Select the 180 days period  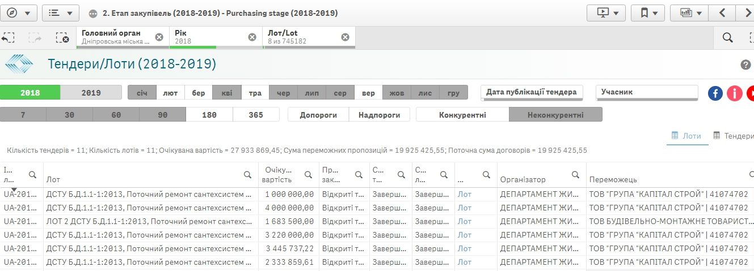coord(209,115)
